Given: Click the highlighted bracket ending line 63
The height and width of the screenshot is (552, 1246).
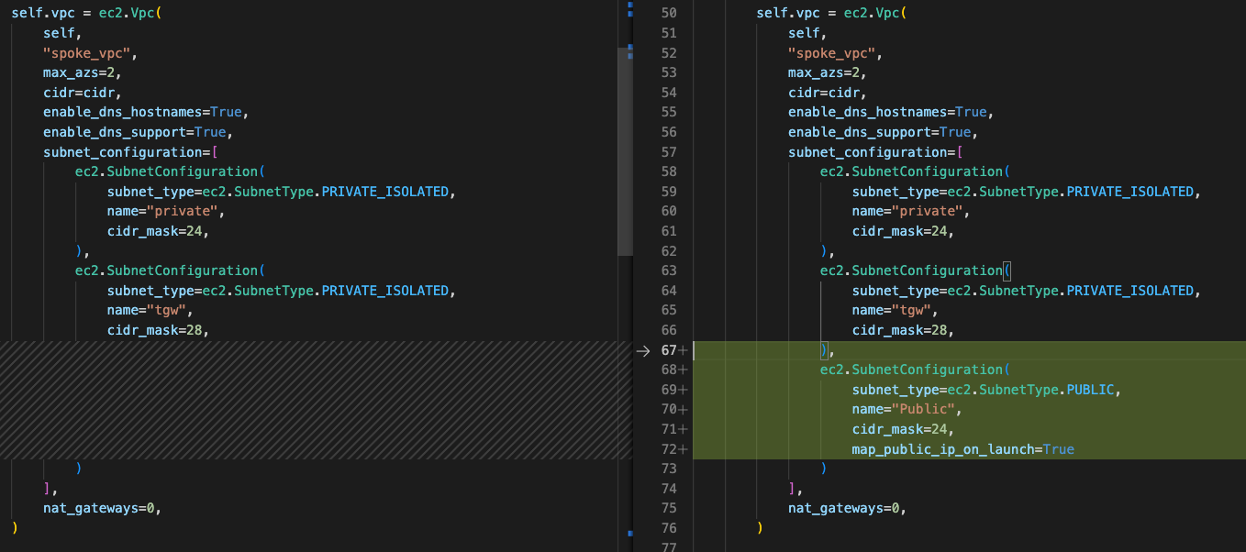Looking at the screenshot, I should [1007, 270].
